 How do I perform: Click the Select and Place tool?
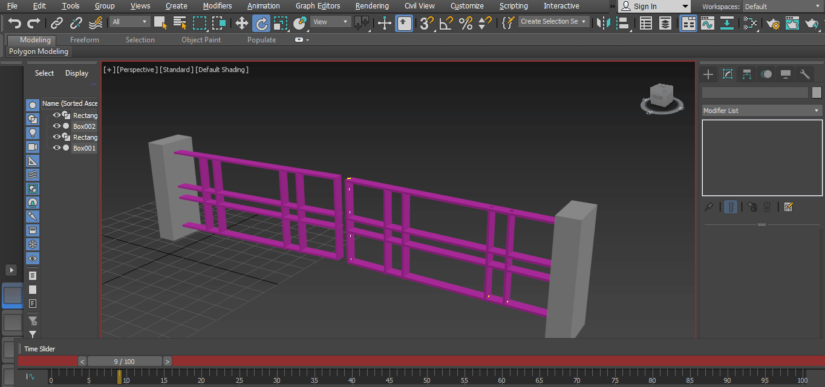[x=300, y=23]
